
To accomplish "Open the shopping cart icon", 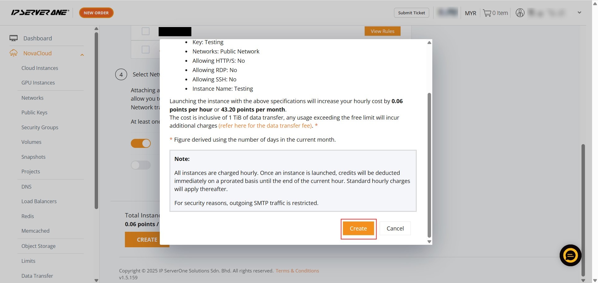I will [x=487, y=13].
